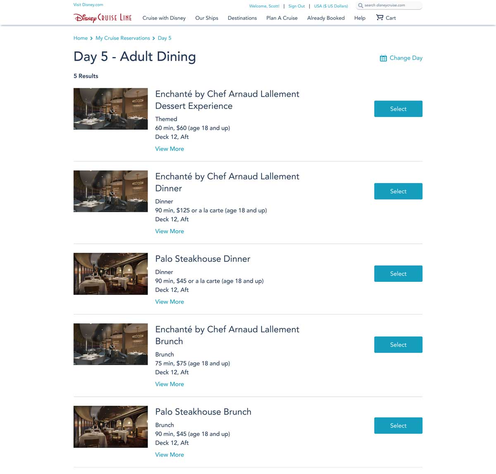The width and height of the screenshot is (496, 474).
Task: View More for Enchanté Brunch
Action: click(169, 384)
